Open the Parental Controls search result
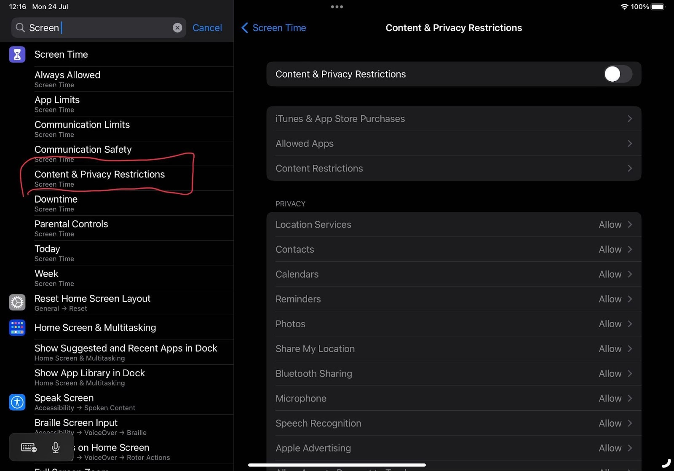The image size is (674, 471). [117, 228]
